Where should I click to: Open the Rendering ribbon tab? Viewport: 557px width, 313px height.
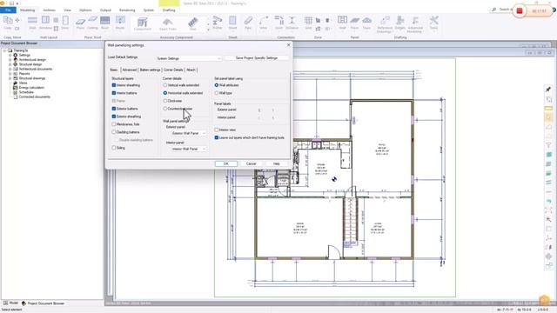(x=127, y=10)
